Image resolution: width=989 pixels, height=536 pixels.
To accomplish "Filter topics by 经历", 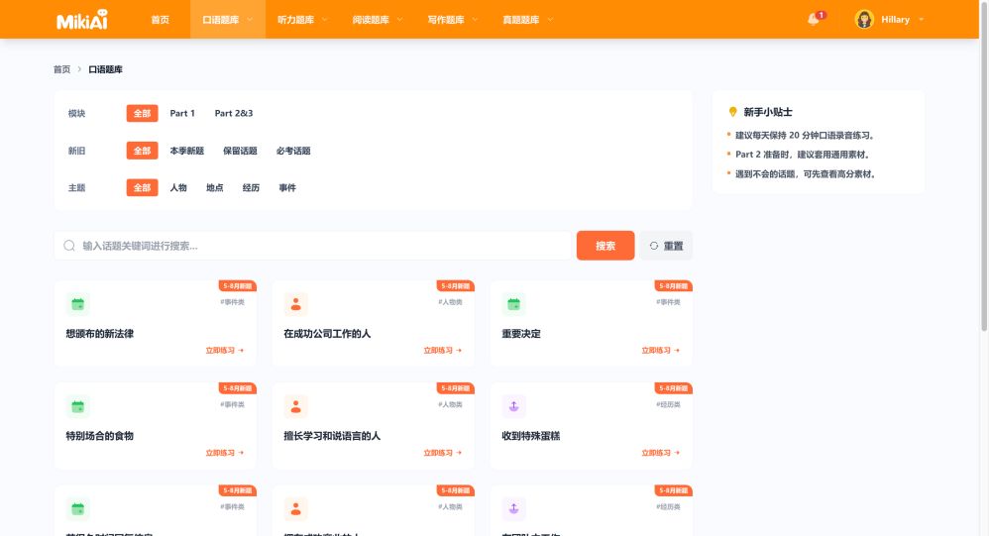I will (x=251, y=187).
